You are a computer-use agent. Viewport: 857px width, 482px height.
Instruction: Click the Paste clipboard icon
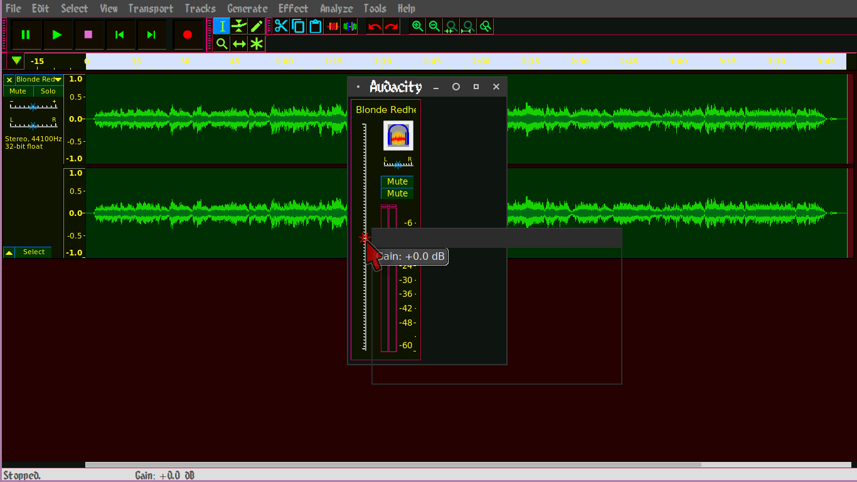click(315, 26)
